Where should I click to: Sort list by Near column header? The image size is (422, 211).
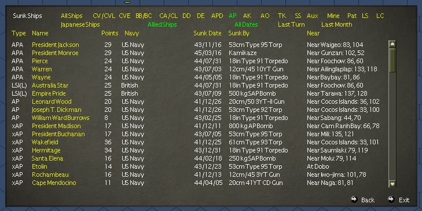(x=313, y=34)
